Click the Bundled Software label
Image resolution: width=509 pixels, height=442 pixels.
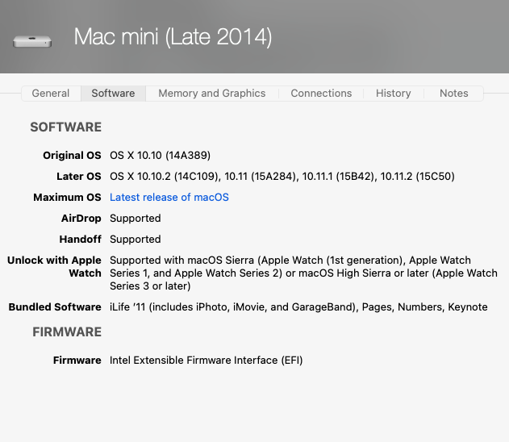point(55,307)
